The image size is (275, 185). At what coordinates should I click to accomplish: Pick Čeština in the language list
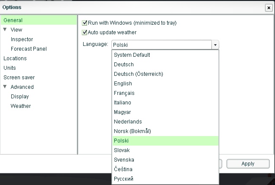point(165,169)
